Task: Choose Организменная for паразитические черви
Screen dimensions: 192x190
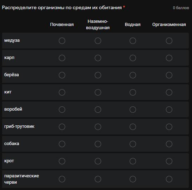Action: [169, 179]
